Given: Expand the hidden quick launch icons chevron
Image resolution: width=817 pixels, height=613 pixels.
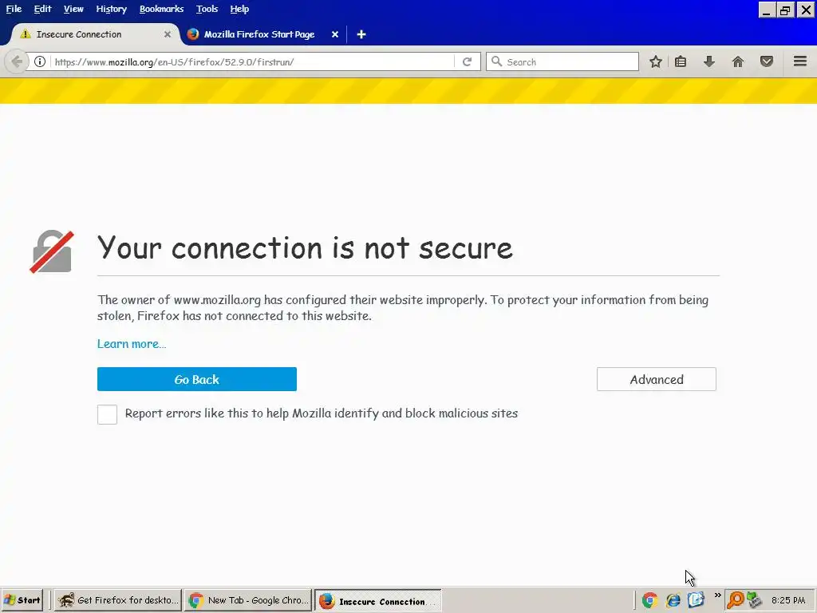Looking at the screenshot, I should (717, 595).
